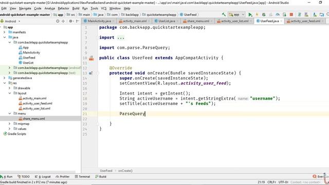
Task: Expand the test package node
Action: point(10,73)
